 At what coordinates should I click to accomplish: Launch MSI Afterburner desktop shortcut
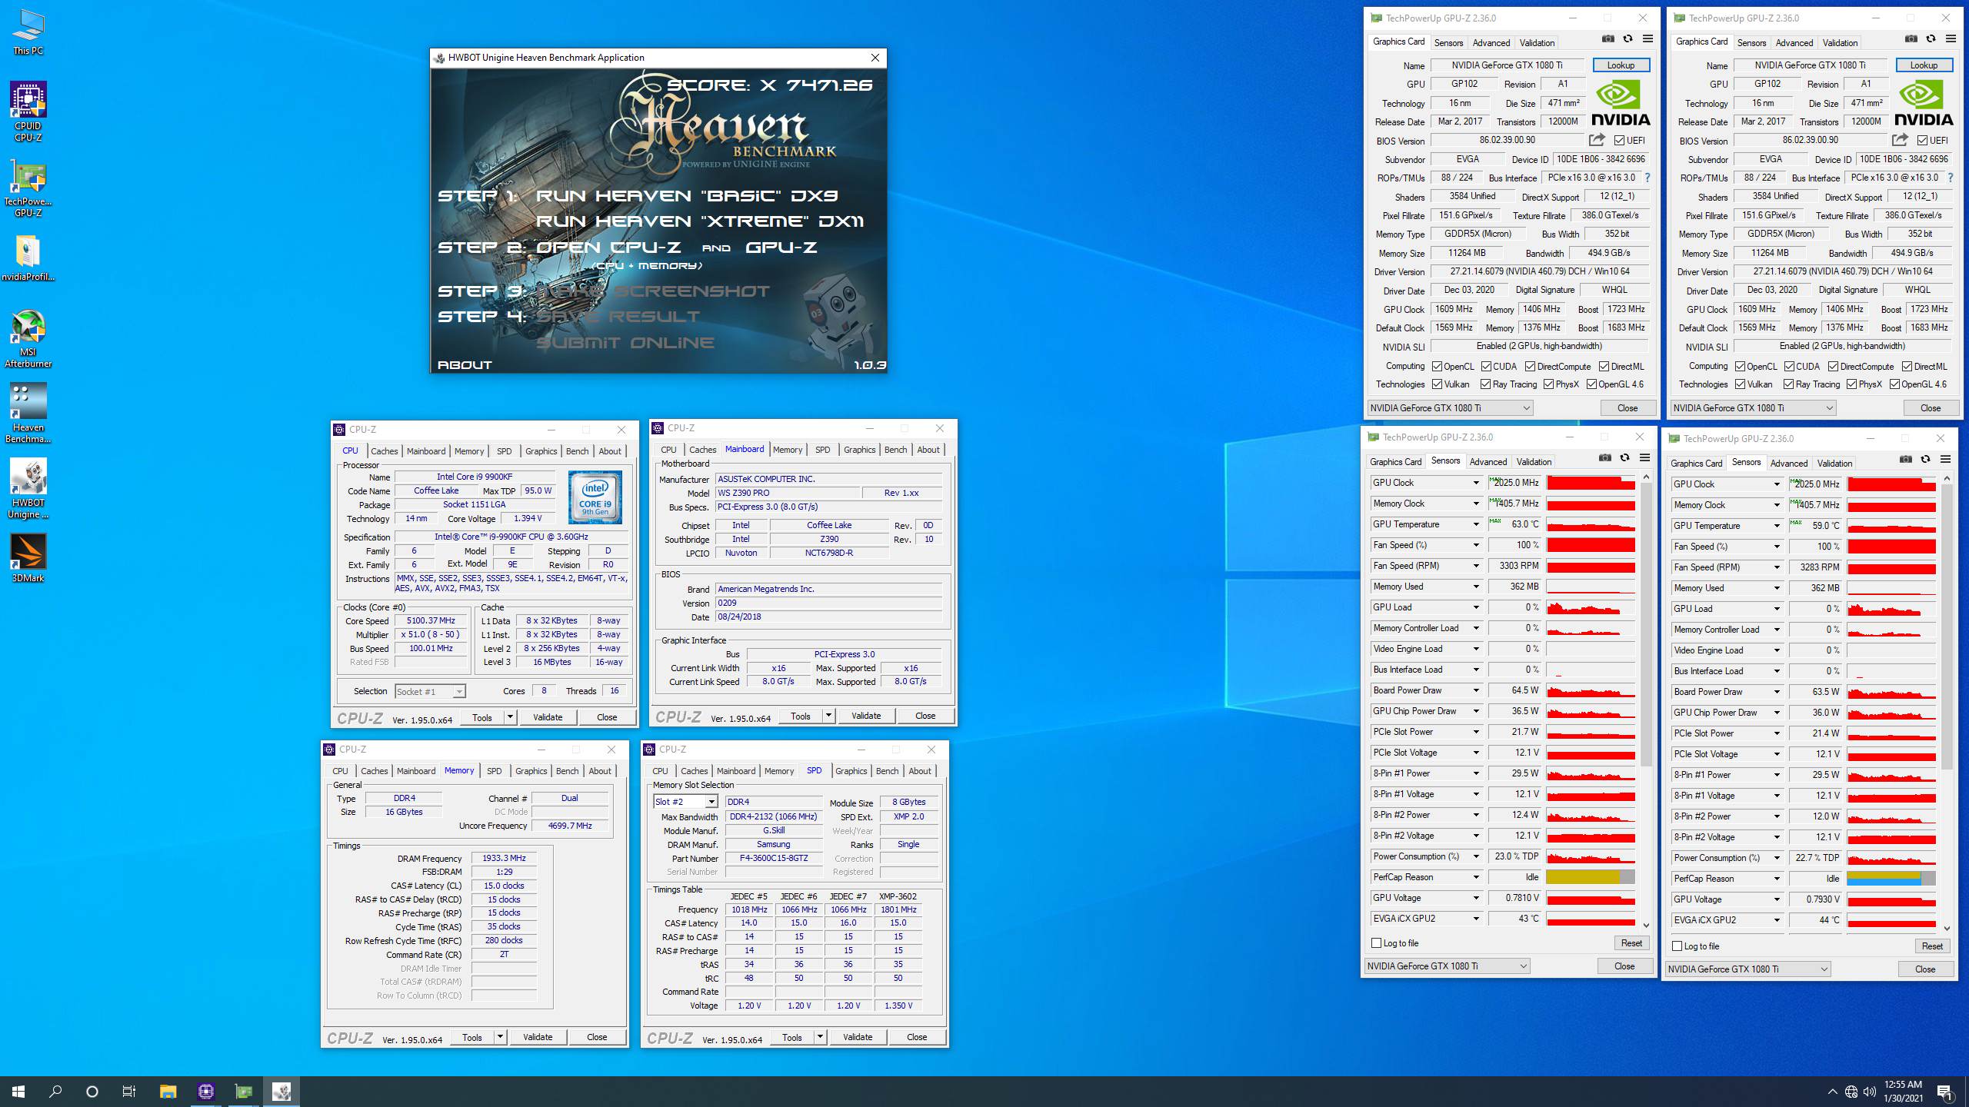pyautogui.click(x=28, y=338)
